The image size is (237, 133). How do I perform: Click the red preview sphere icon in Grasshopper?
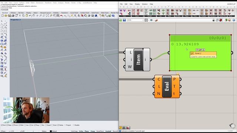tap(230, 20)
